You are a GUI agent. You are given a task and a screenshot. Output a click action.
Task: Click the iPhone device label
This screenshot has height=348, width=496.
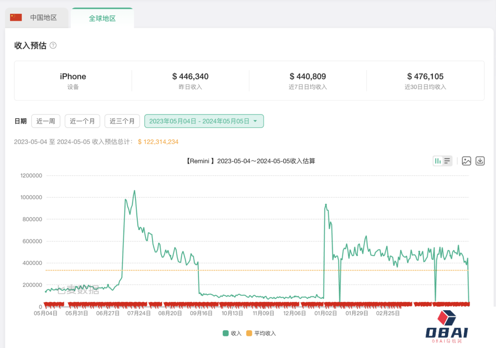pos(73,76)
